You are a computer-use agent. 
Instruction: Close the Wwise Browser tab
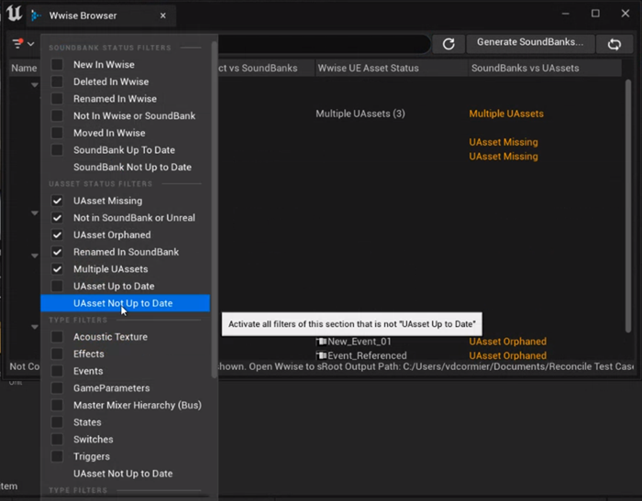(x=163, y=16)
